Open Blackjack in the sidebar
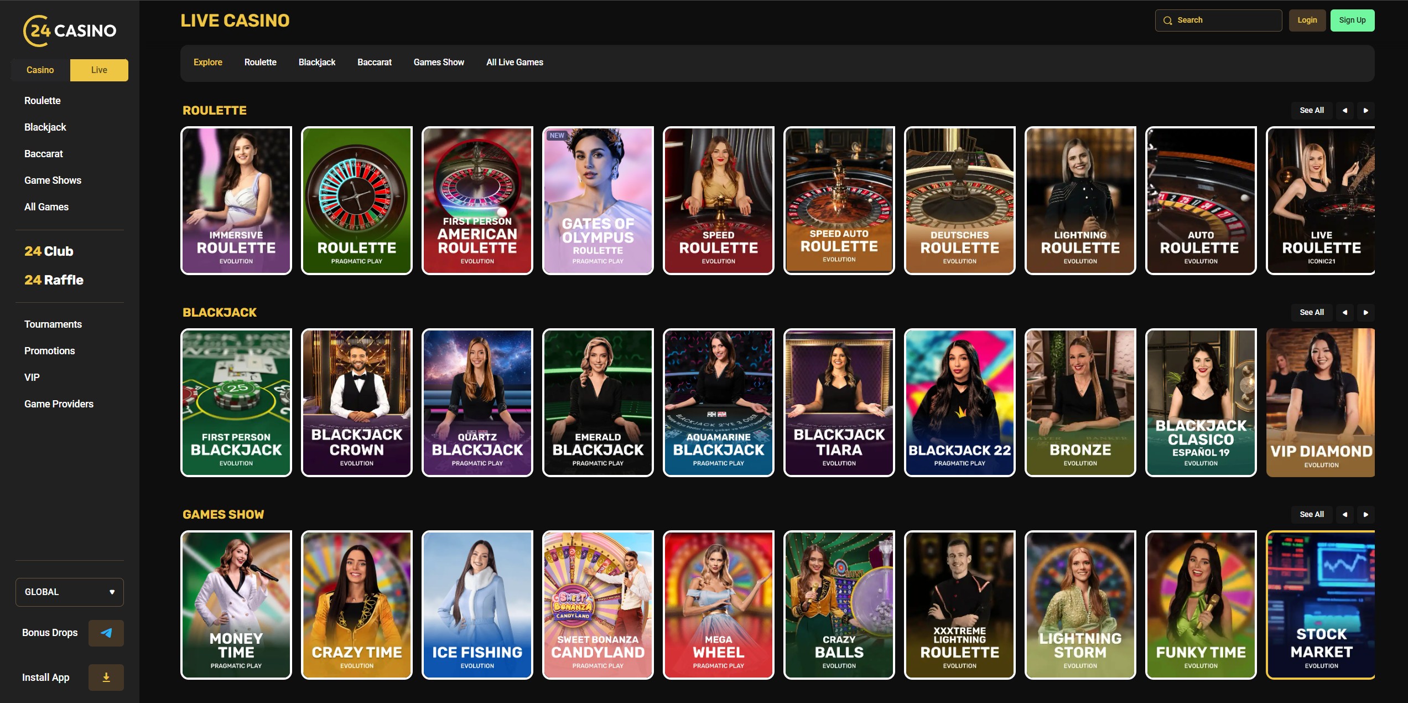This screenshot has width=1408, height=703. (45, 127)
